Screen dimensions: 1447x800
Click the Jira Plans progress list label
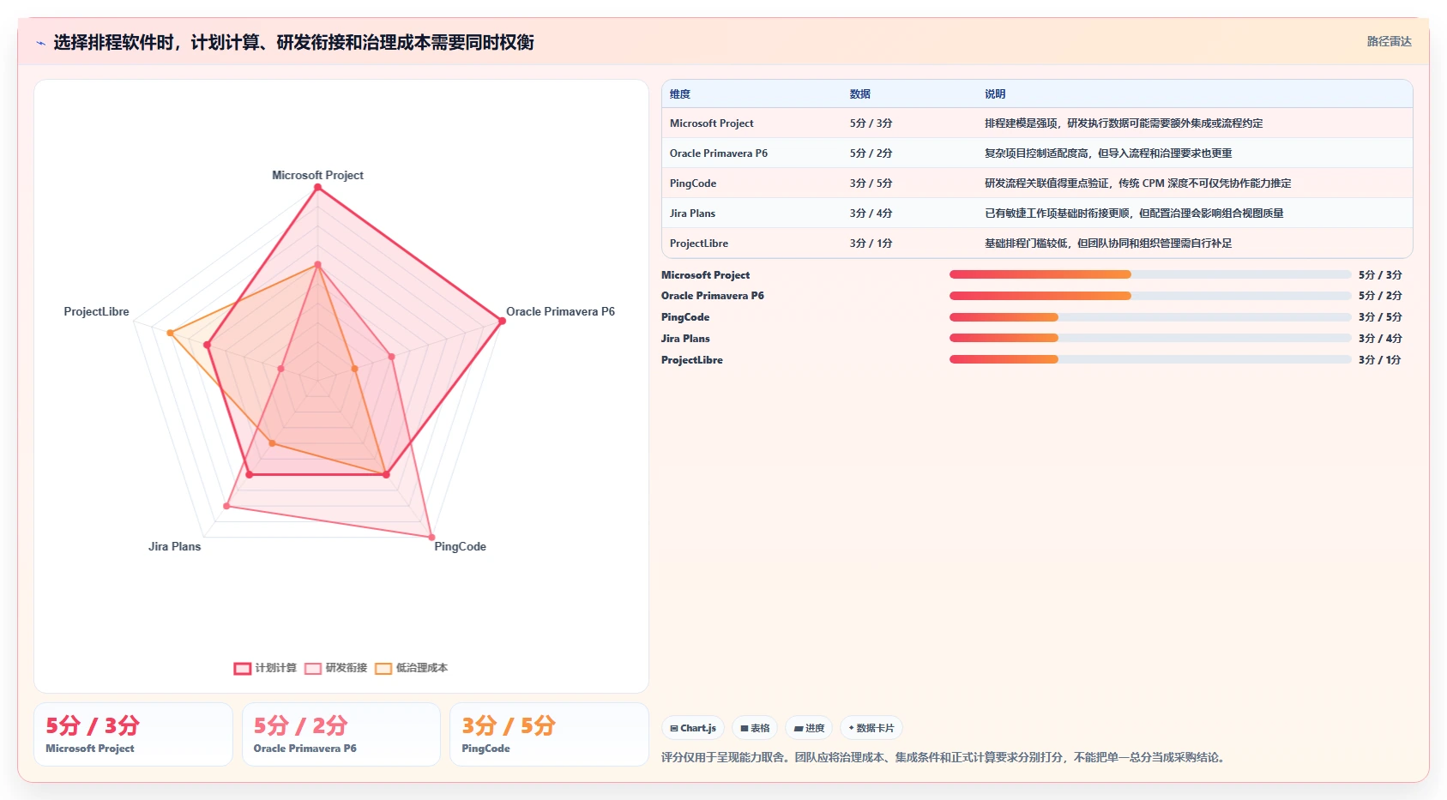685,339
